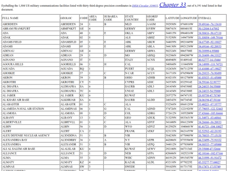Click the KAZAK country cell
The height and width of the screenshot is (171, 228).
[x=136, y=162]
